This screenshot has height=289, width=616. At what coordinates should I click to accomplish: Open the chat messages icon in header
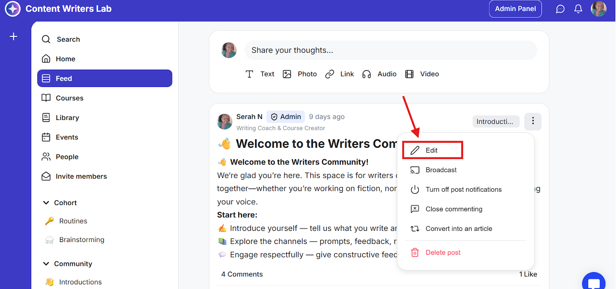point(560,9)
